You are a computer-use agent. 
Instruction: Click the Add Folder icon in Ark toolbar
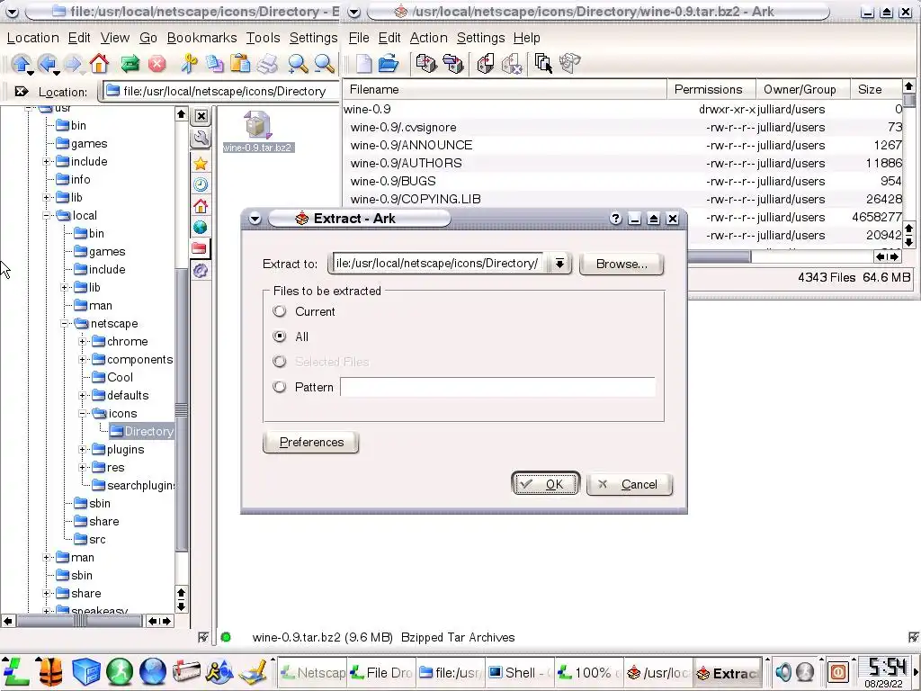point(453,64)
